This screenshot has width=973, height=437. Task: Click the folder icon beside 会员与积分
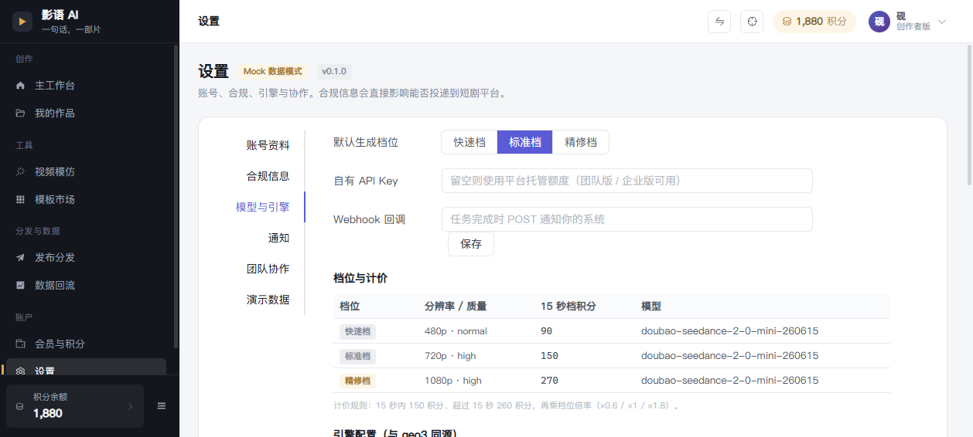point(20,344)
